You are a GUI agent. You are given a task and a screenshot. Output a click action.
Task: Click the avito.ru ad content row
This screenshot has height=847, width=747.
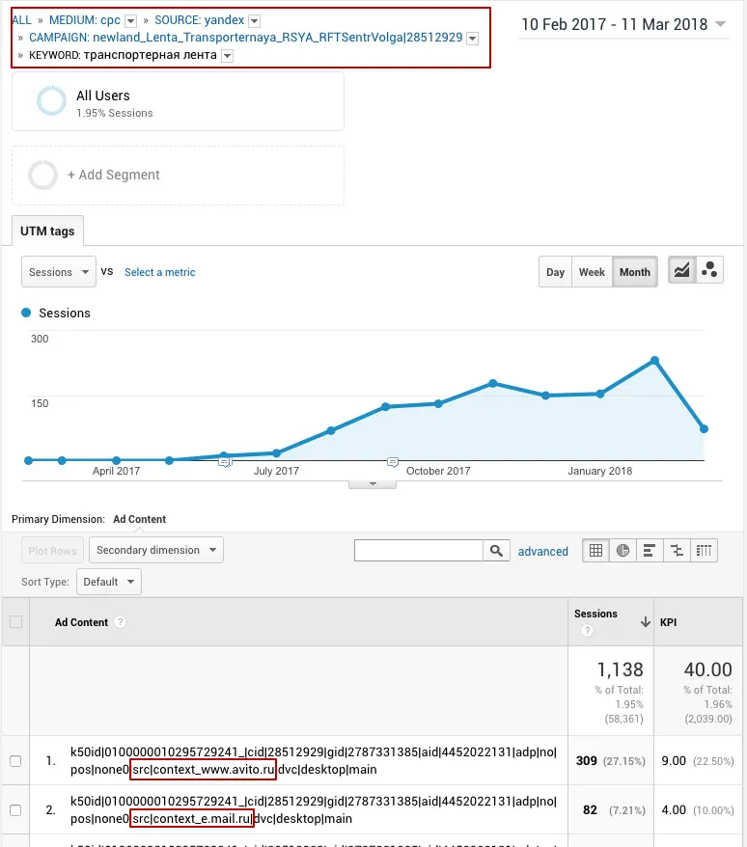314,760
